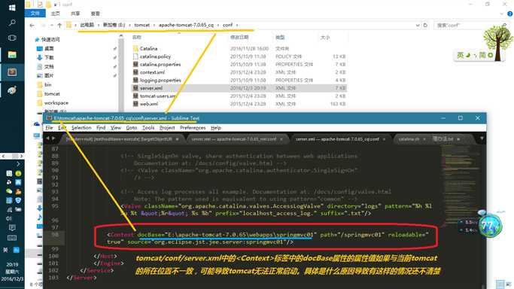Sort files by the Name column header

pos(137,38)
